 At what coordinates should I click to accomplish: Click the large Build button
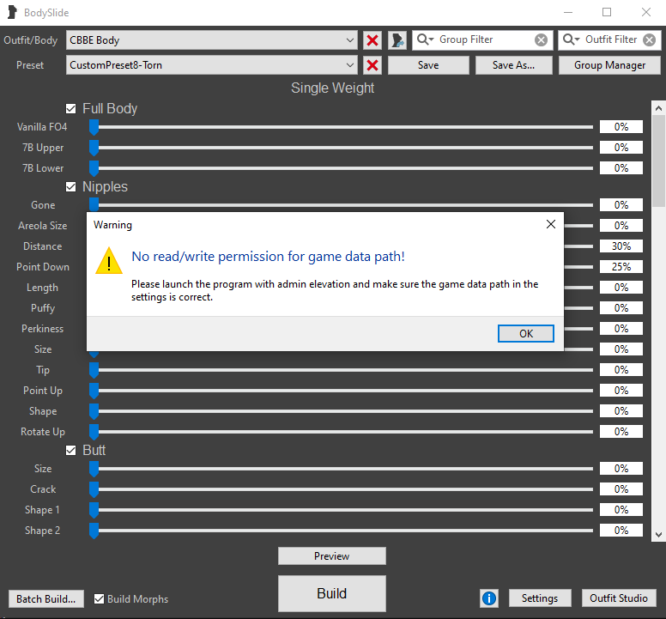331,593
